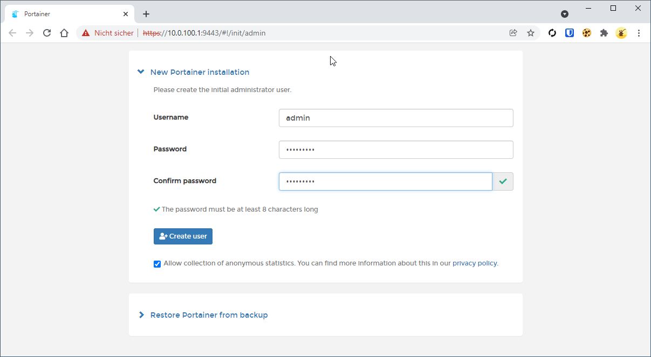The image size is (651, 357).
Task: Maximize the browser window
Action: pyautogui.click(x=613, y=9)
